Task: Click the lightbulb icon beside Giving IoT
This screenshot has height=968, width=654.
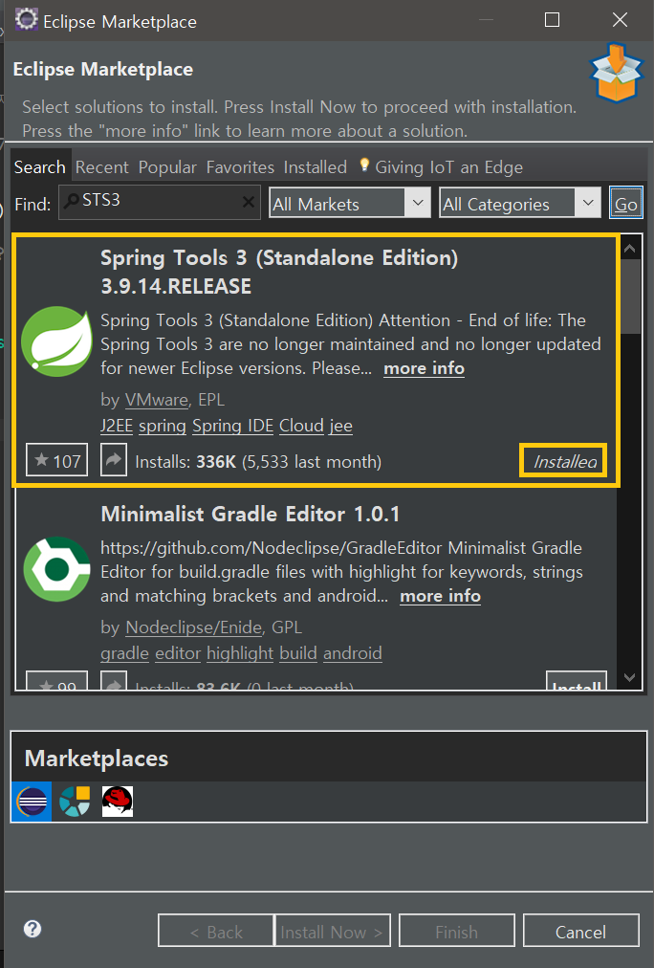Action: tap(364, 165)
